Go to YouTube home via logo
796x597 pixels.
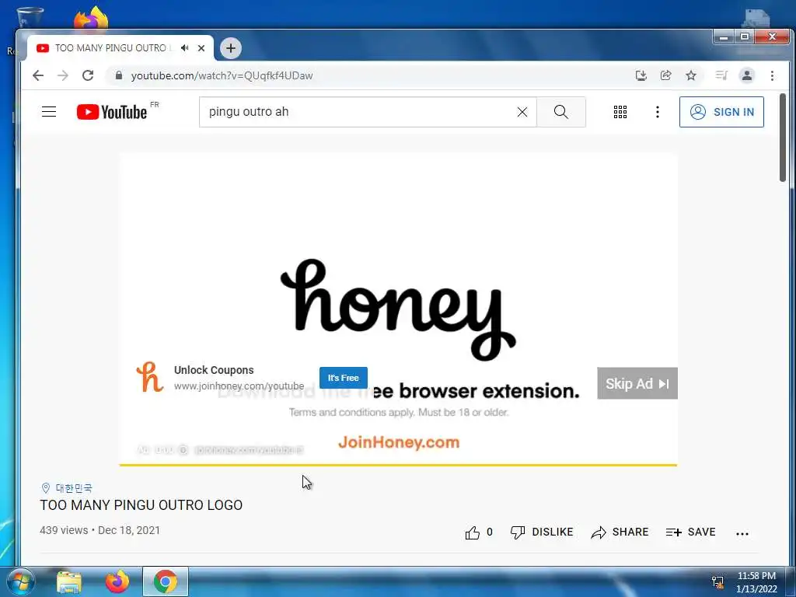coord(112,112)
